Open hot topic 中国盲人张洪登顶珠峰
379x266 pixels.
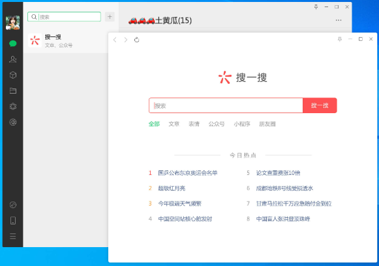click(x=283, y=219)
